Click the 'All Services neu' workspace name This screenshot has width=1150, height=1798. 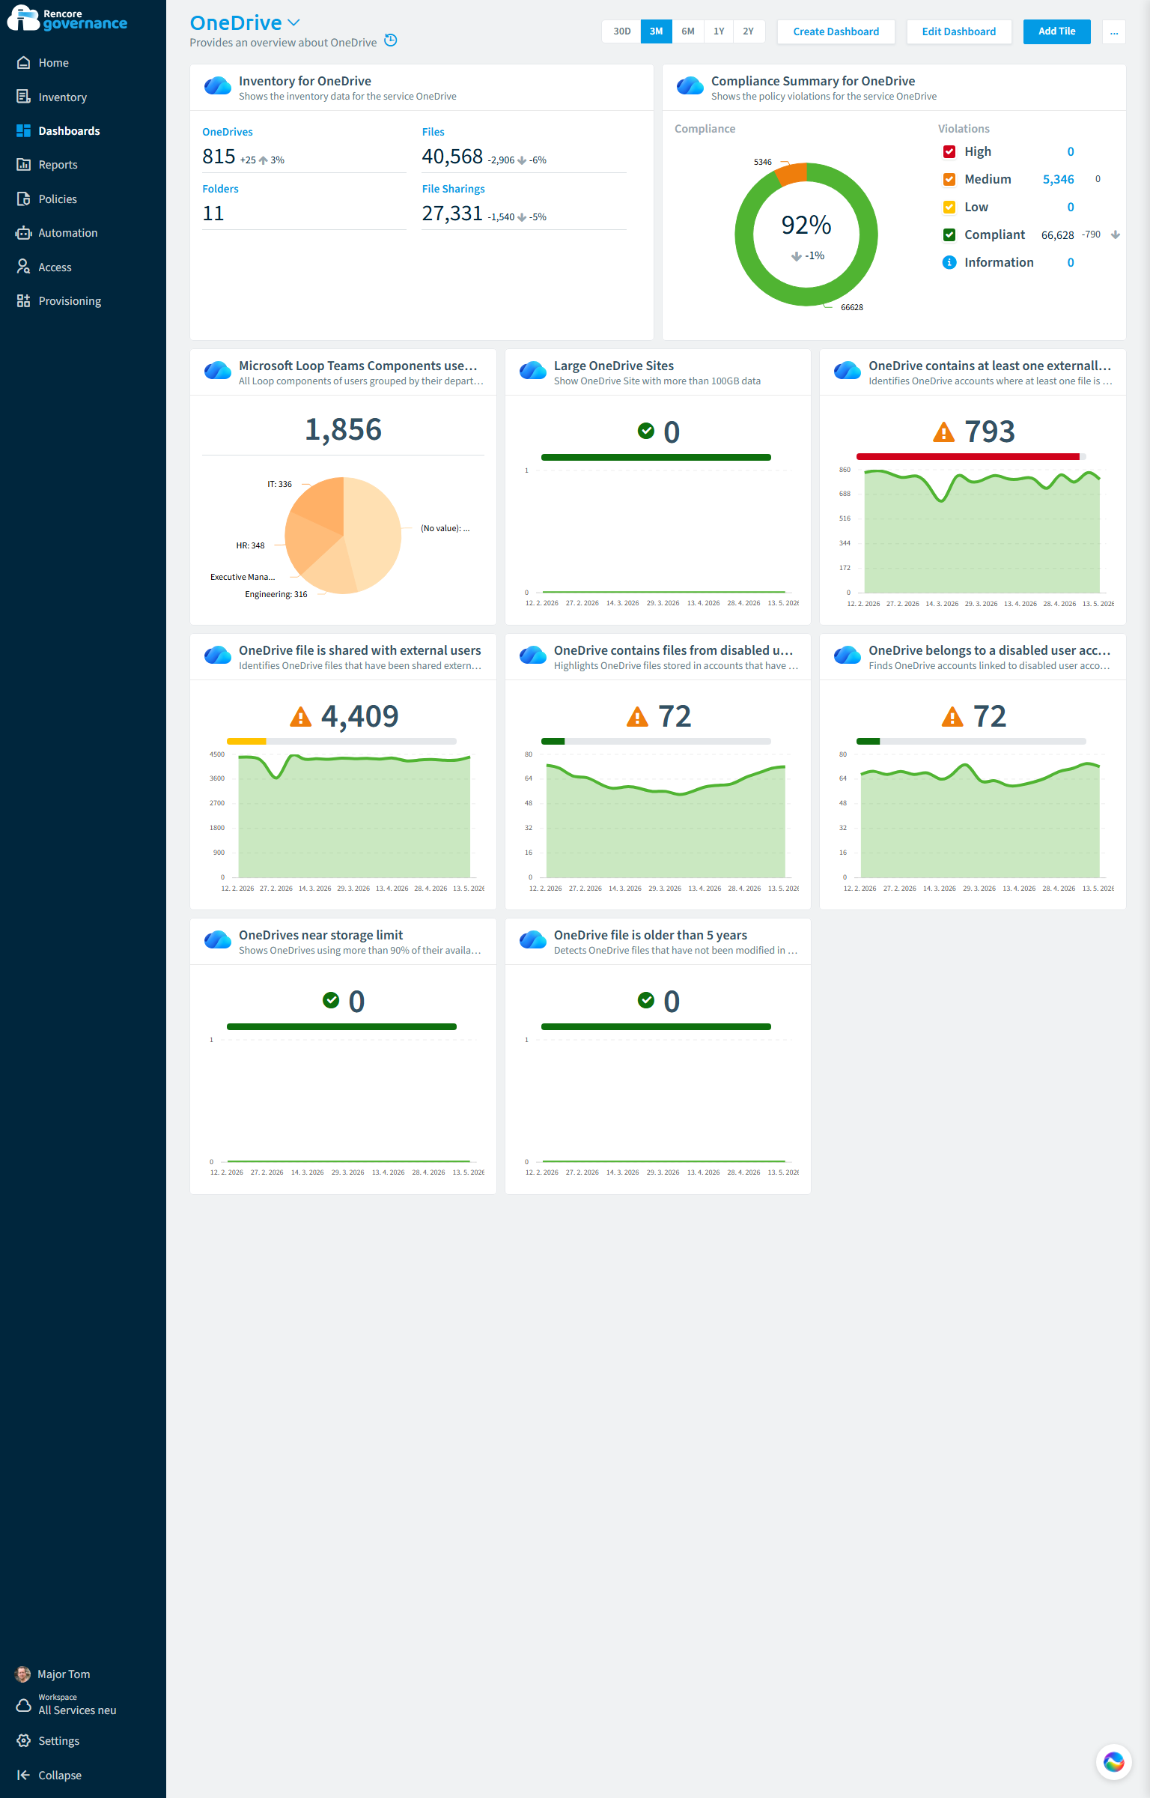point(77,1710)
